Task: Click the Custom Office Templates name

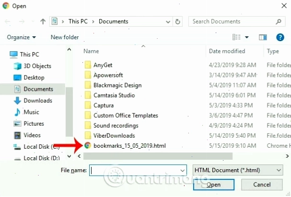Action: (126, 116)
